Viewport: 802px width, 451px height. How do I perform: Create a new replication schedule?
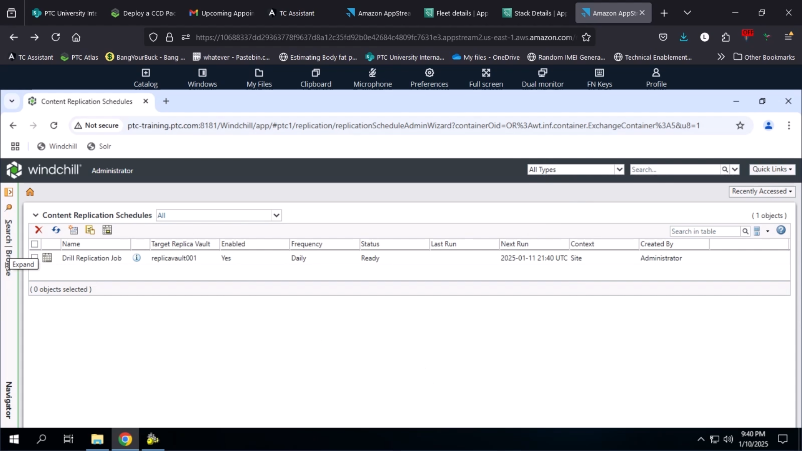point(74,230)
